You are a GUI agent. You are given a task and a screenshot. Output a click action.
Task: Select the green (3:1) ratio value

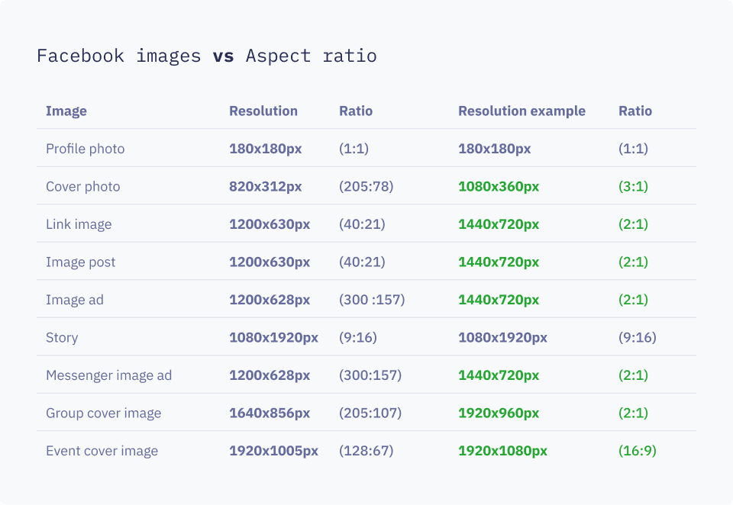(633, 187)
